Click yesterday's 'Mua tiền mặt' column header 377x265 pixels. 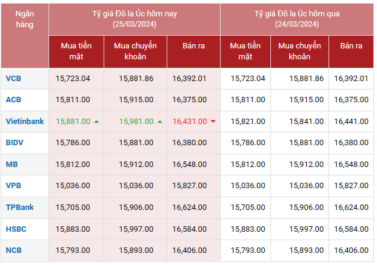(x=245, y=51)
